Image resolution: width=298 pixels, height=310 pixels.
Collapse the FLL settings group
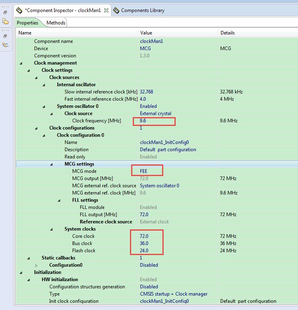[x=59, y=200]
